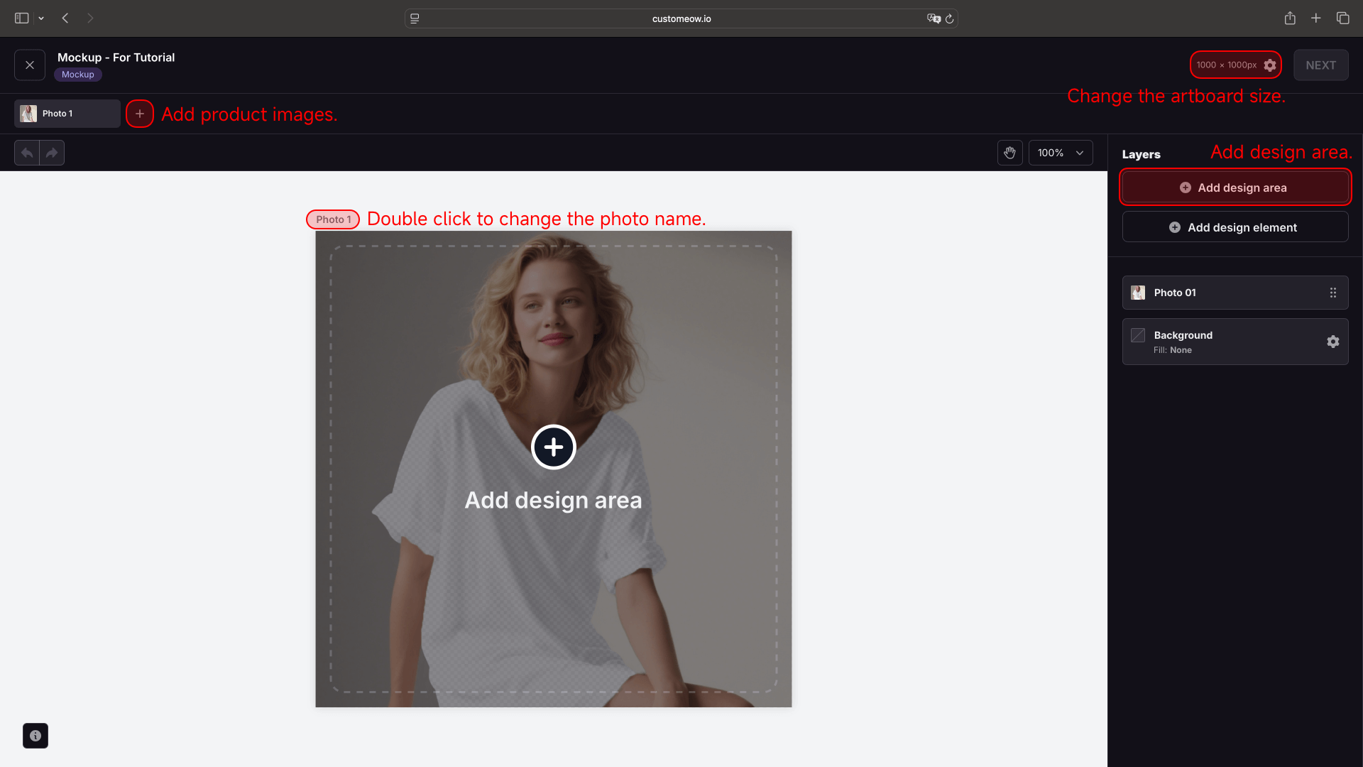Click the Layers panel heading
This screenshot has width=1363, height=767.
1141,154
